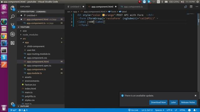The width and height of the screenshot is (200, 112).
Task: Launch Google Chrome from the dock
Action: coord(4,36)
